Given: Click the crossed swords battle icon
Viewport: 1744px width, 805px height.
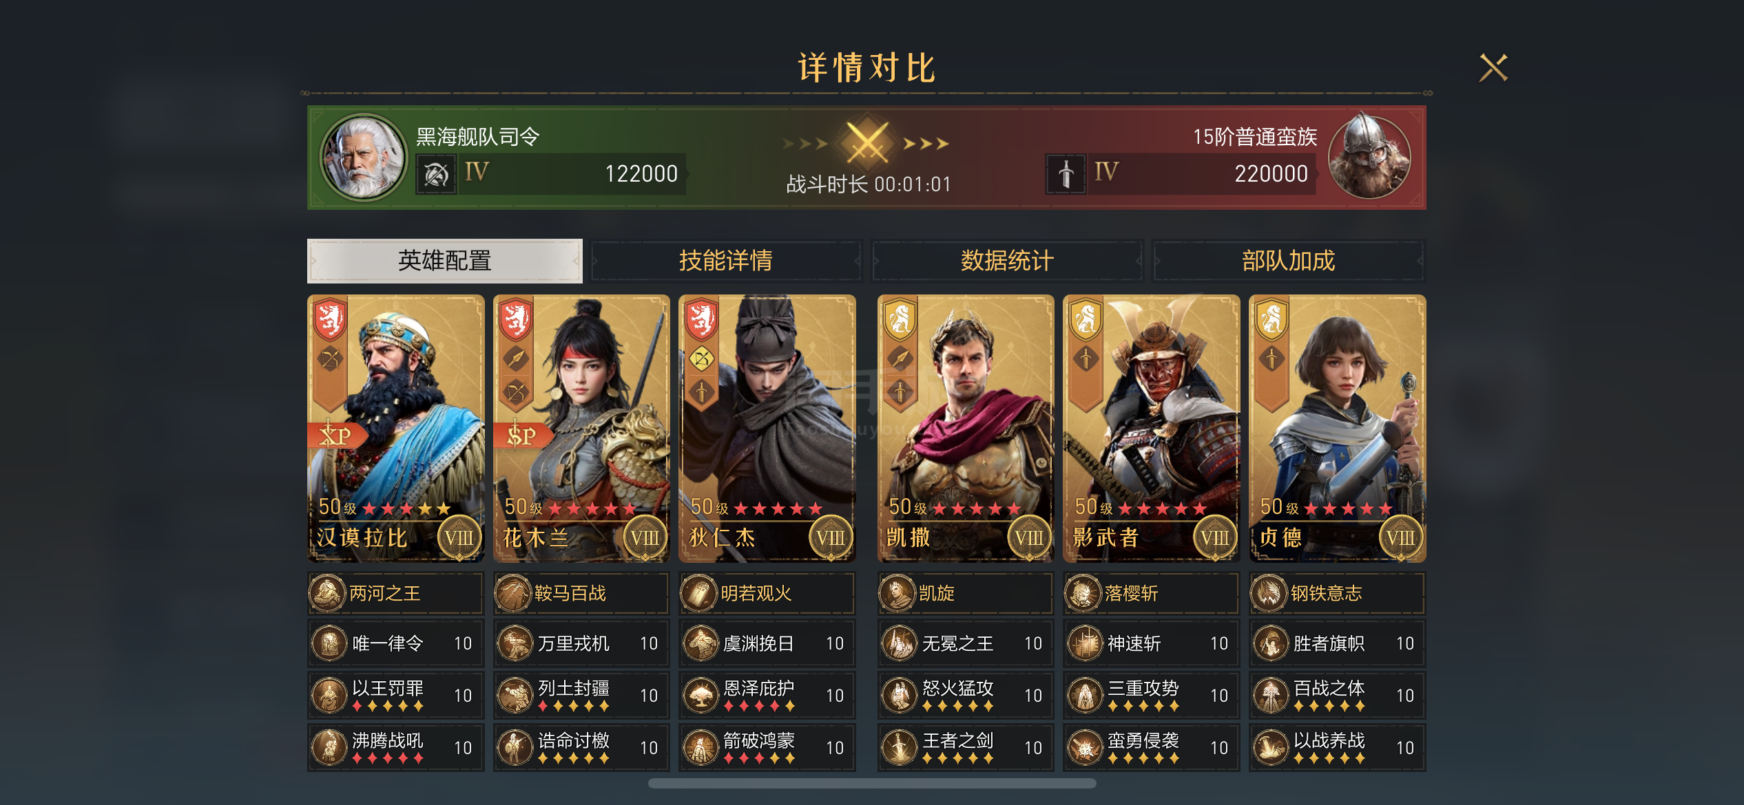Looking at the screenshot, I should pyautogui.click(x=867, y=142).
